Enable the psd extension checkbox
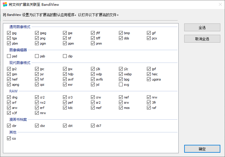225x157 pixels. 9,56
